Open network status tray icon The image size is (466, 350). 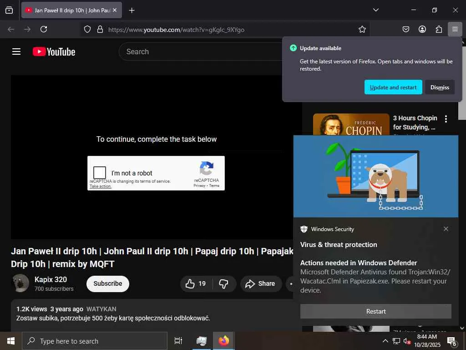pos(396,341)
